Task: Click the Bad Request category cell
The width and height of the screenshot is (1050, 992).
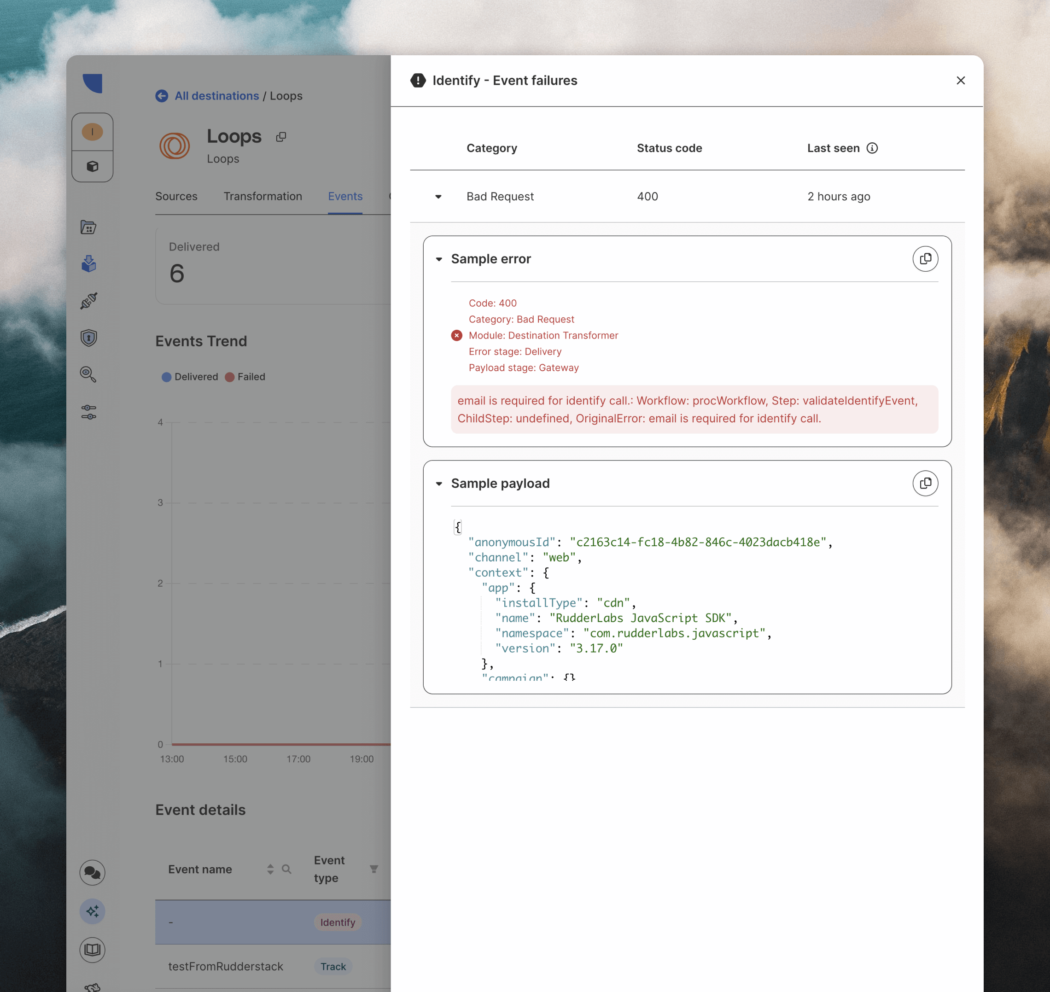Action: coord(500,196)
